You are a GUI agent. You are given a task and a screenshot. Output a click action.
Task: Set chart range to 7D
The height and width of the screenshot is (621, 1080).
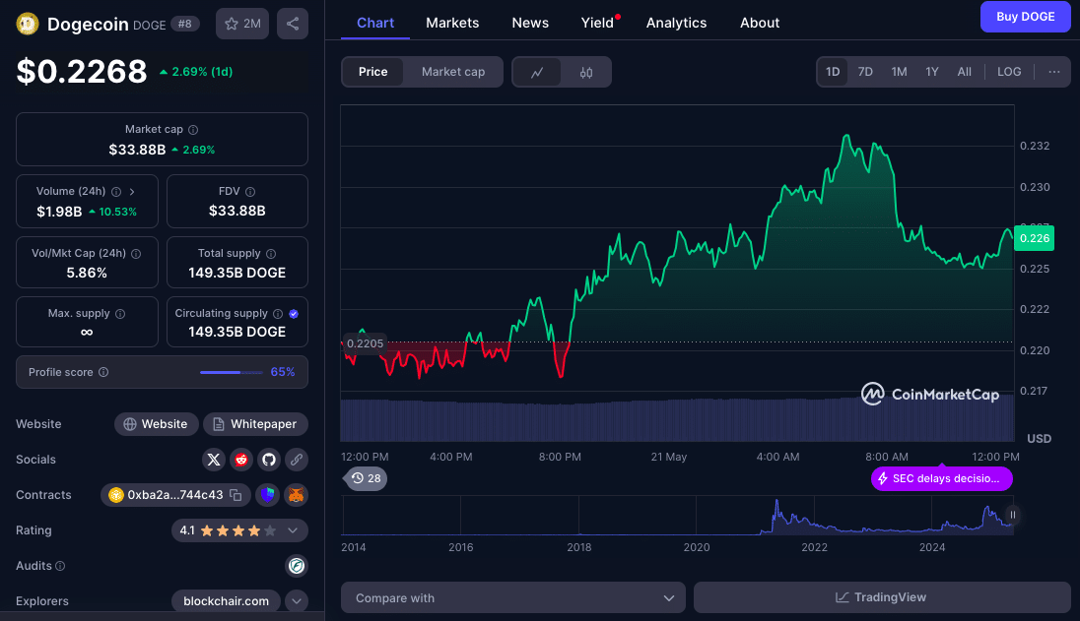[865, 72]
